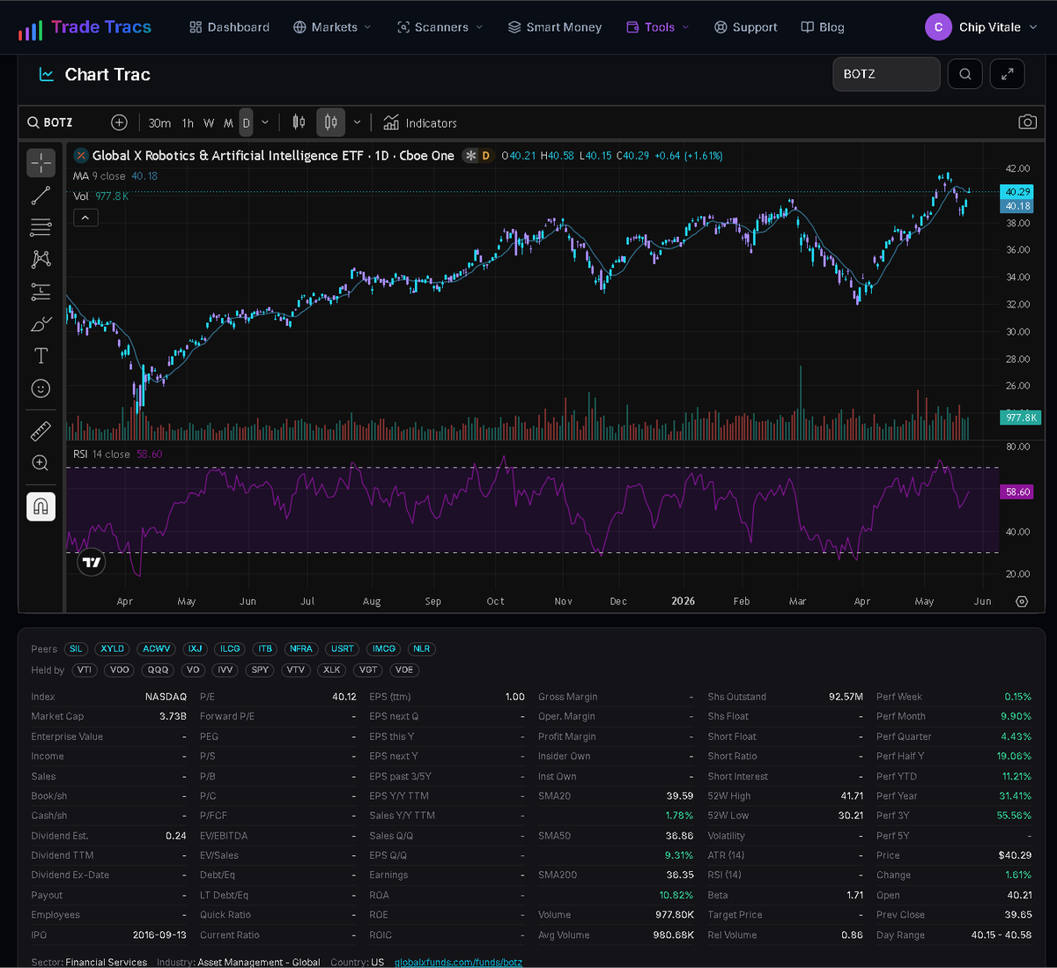The height and width of the screenshot is (968, 1057).
Task: Open the Indicators menu
Action: [x=420, y=123]
